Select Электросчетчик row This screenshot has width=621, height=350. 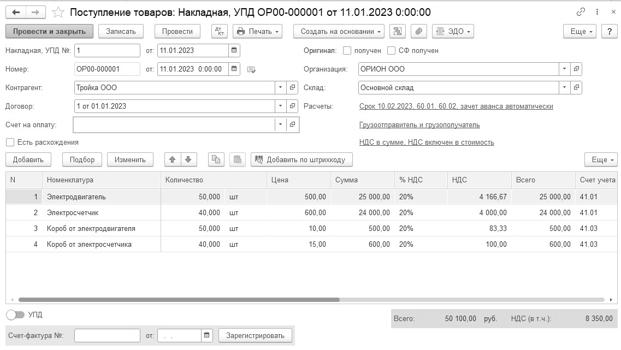pyautogui.click(x=312, y=212)
